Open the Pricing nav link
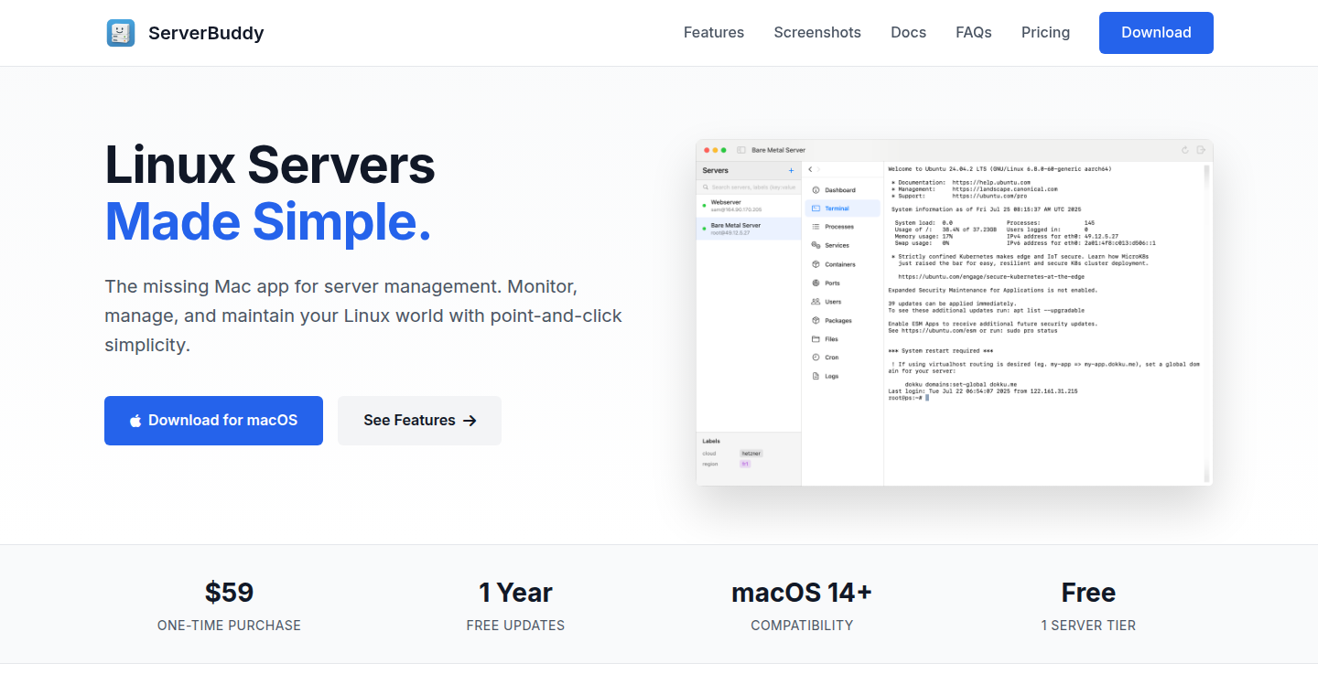Image resolution: width=1318 pixels, height=696 pixels. (x=1045, y=32)
